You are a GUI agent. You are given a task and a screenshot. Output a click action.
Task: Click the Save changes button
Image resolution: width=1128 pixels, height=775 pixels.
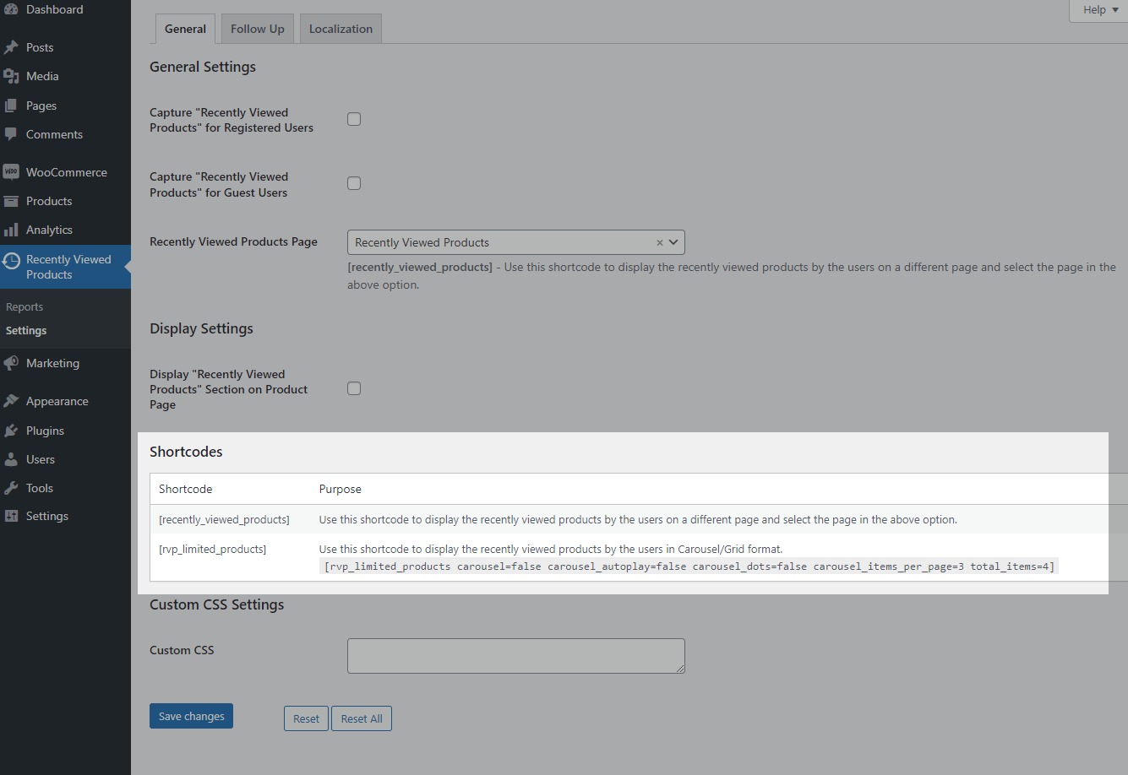pos(191,715)
